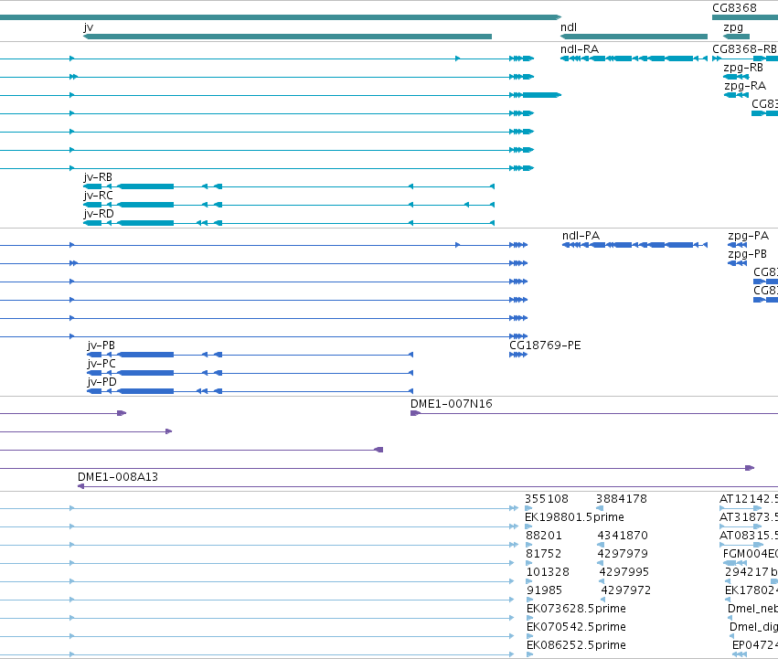Click feature label 3884178
This screenshot has height=659, width=778.
click(621, 499)
